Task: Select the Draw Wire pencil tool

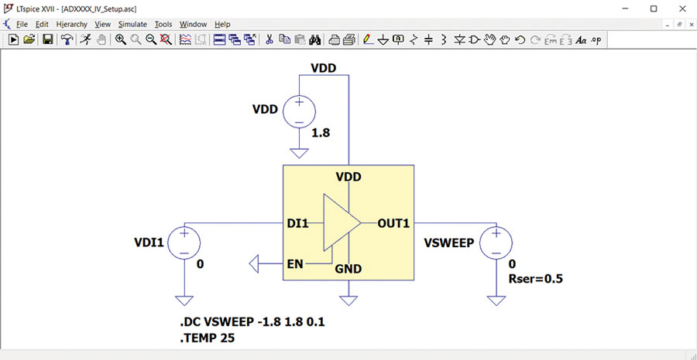Action: pos(368,40)
